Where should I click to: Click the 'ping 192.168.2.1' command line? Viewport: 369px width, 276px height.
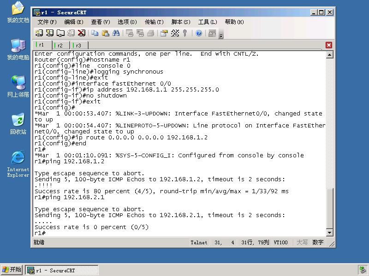[70, 197]
